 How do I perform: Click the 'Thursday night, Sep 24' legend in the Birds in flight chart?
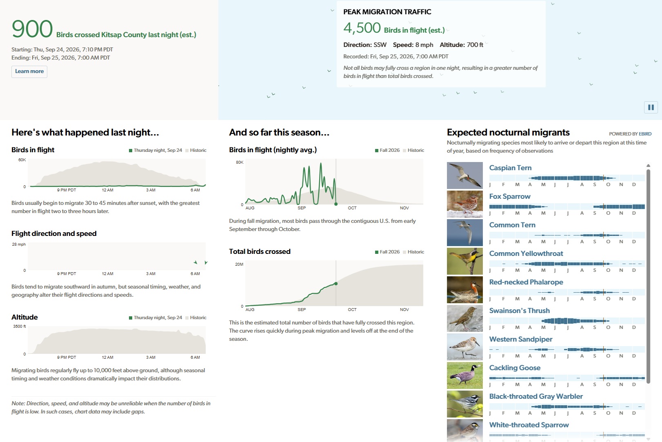point(156,150)
